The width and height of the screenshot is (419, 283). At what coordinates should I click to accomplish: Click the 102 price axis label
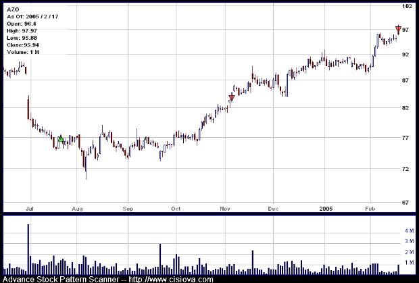pyautogui.click(x=407, y=6)
